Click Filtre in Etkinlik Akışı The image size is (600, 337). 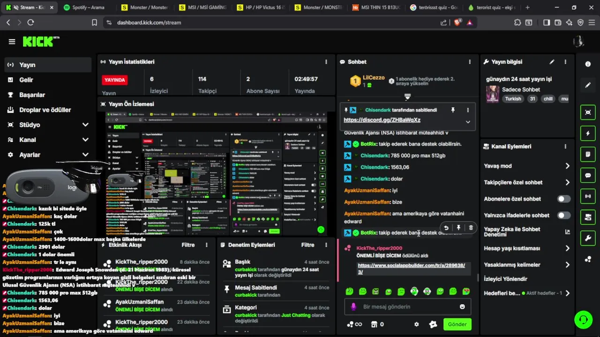point(188,245)
